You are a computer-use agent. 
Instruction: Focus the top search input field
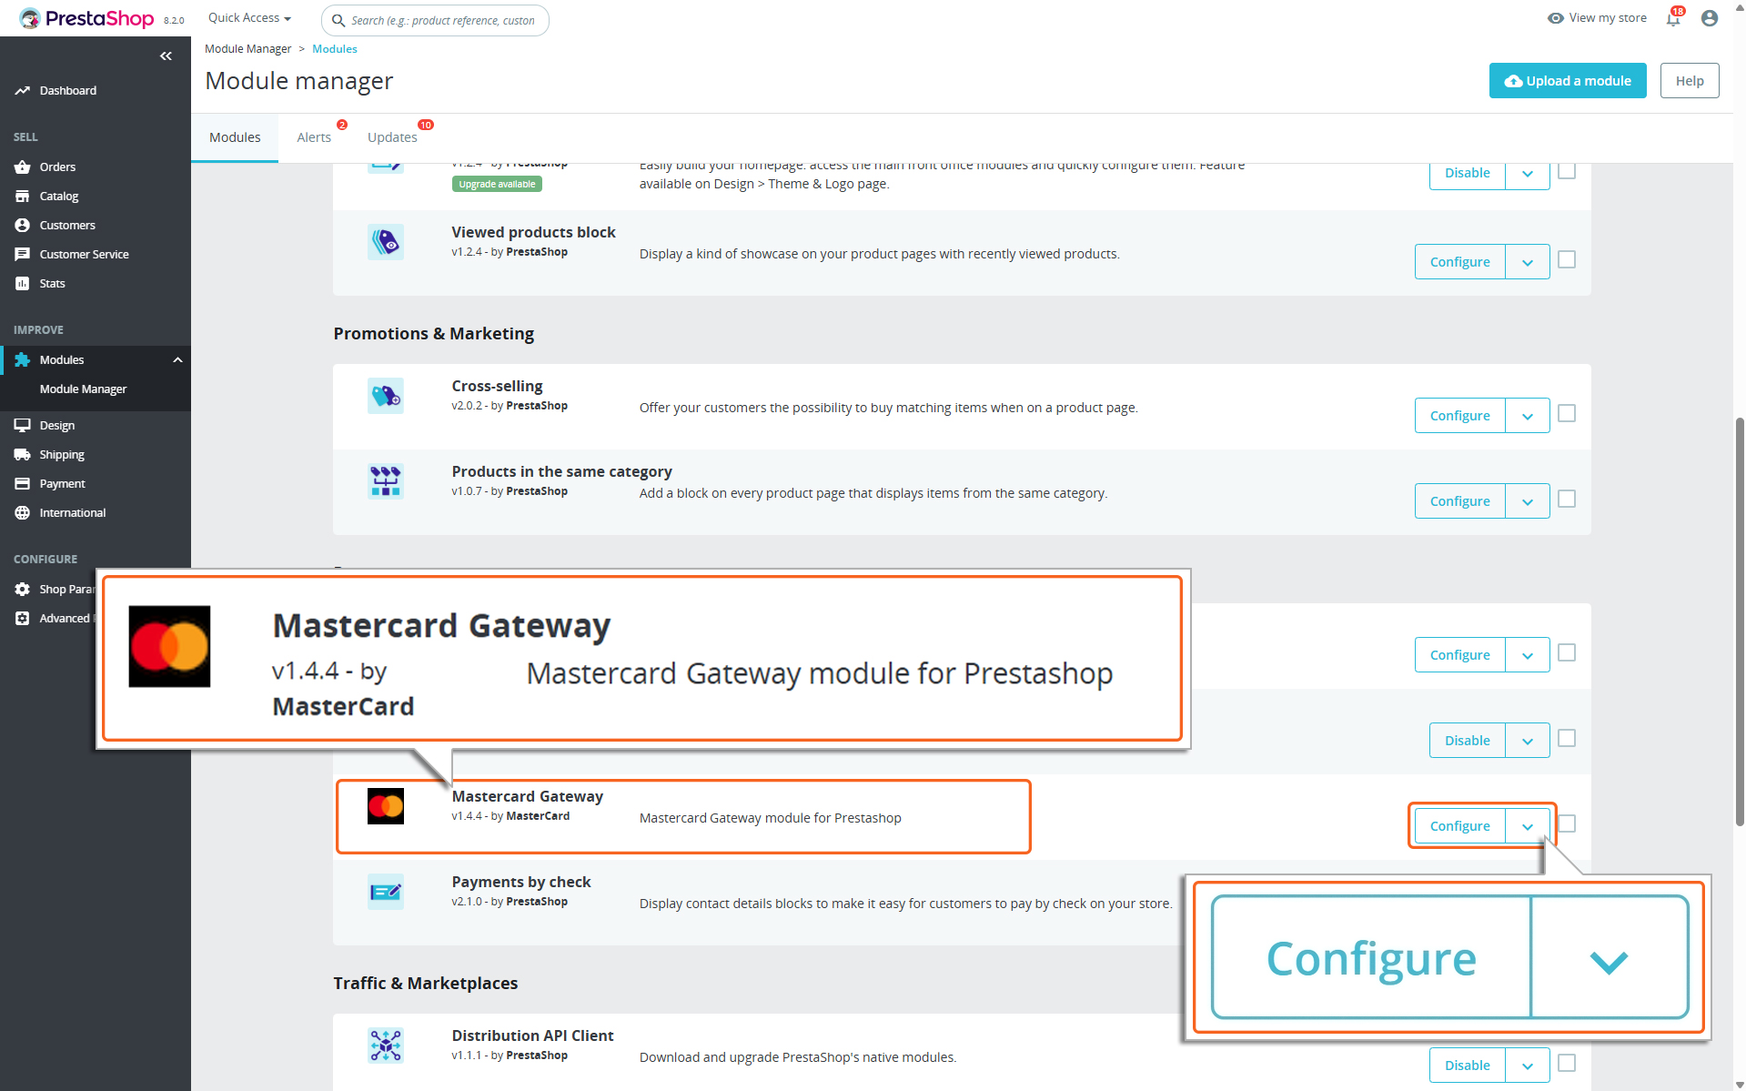coord(435,20)
